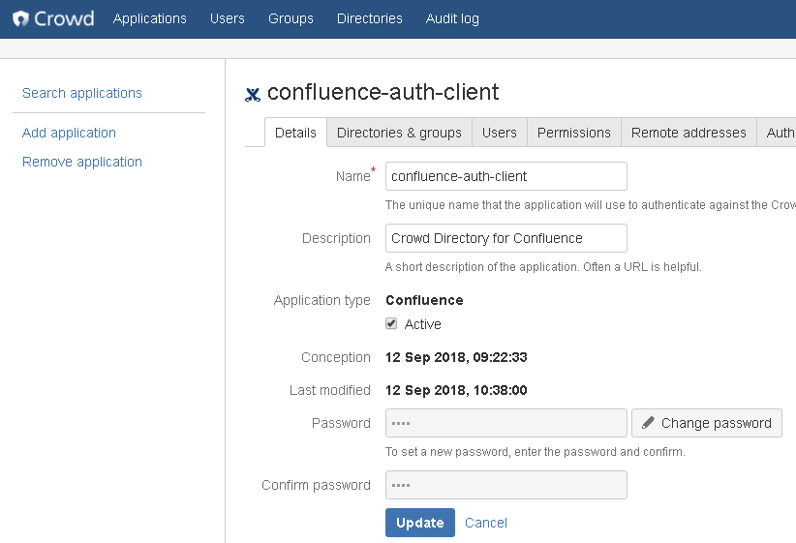Switch to the Directories & groups tab
796x543 pixels.
tap(399, 133)
